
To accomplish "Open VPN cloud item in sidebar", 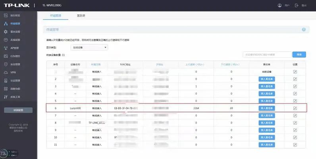I will [x=10, y=72].
